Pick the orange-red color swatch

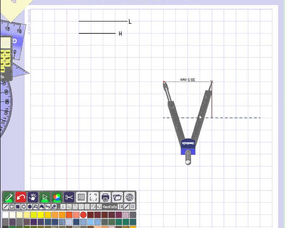[x=69, y=215]
